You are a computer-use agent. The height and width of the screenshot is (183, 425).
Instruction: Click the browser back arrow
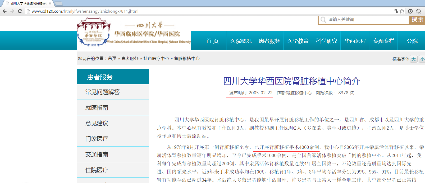point(4,11)
